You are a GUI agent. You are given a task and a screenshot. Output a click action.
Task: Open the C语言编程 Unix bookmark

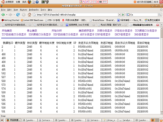130,20
